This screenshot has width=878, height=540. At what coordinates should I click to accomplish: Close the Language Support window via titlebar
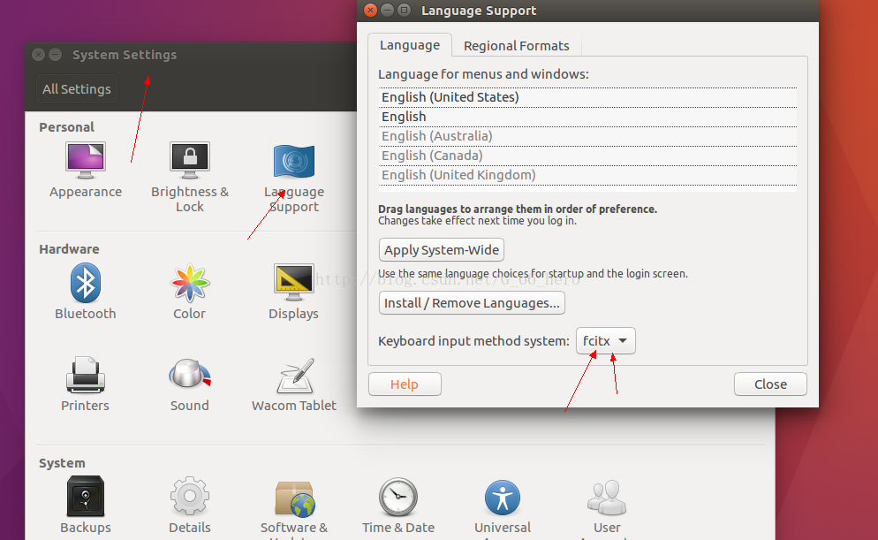(x=370, y=10)
